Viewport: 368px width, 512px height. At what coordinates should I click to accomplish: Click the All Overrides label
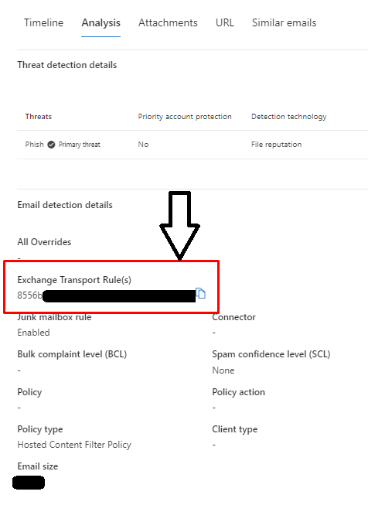pyautogui.click(x=44, y=242)
